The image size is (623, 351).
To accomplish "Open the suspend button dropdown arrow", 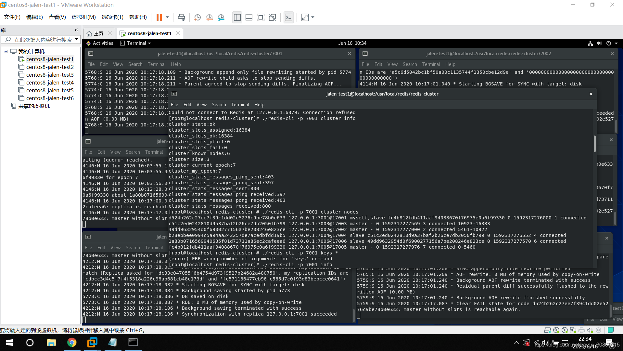I will point(167,17).
